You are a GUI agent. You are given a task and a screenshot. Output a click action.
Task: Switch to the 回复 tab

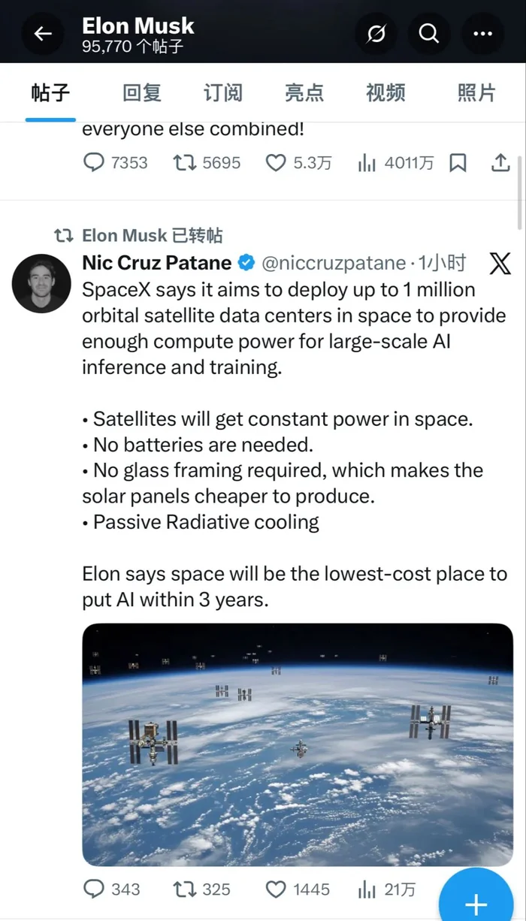pyautogui.click(x=142, y=93)
